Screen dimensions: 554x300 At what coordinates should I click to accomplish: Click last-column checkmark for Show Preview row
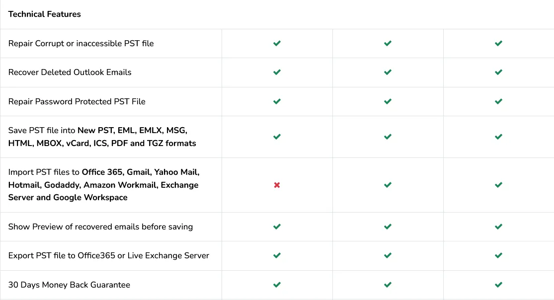tap(498, 226)
